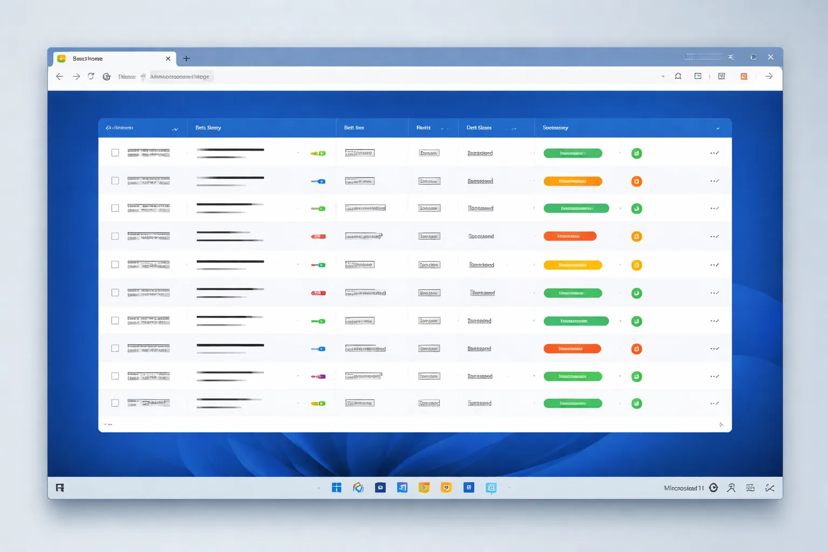Click the orange status icon in second row
Screen dimensions: 828x552
click(637, 181)
